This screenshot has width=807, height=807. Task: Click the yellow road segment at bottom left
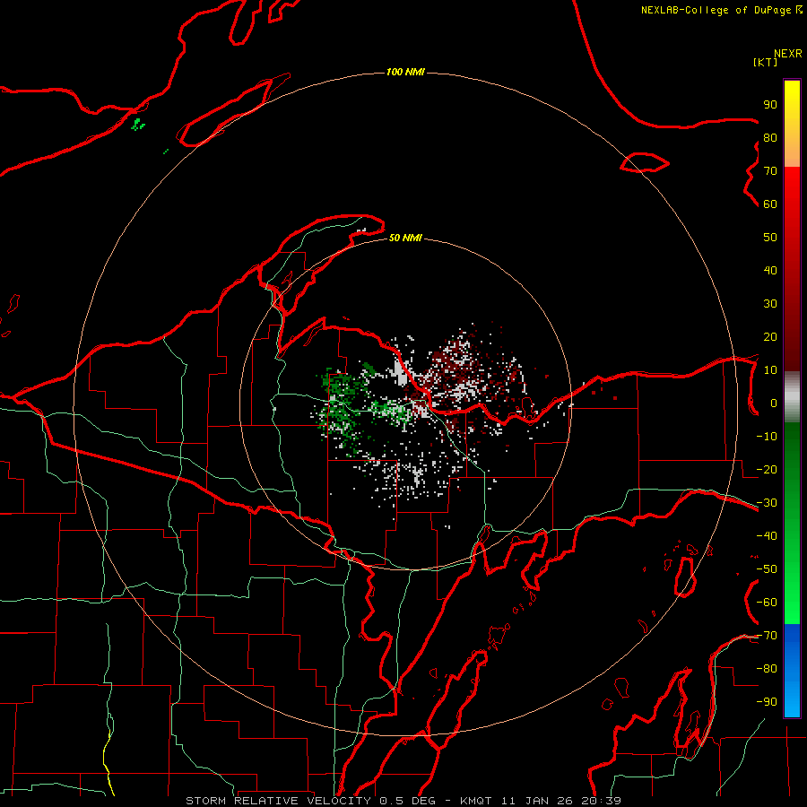click(x=108, y=761)
